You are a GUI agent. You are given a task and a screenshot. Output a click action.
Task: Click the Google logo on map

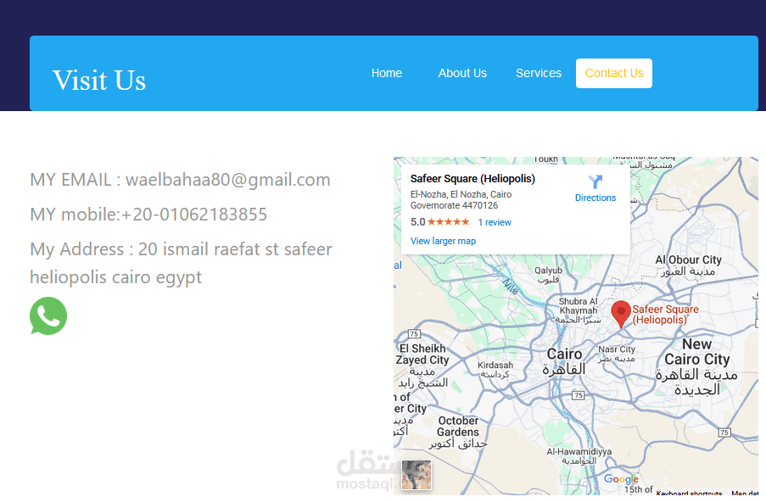point(621,479)
